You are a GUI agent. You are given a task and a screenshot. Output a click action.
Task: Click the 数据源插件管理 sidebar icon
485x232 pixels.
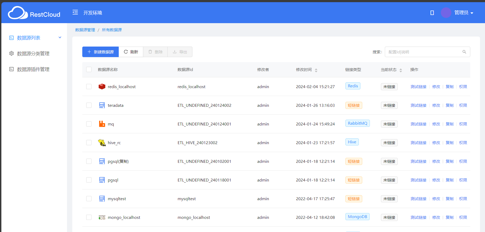(12, 69)
